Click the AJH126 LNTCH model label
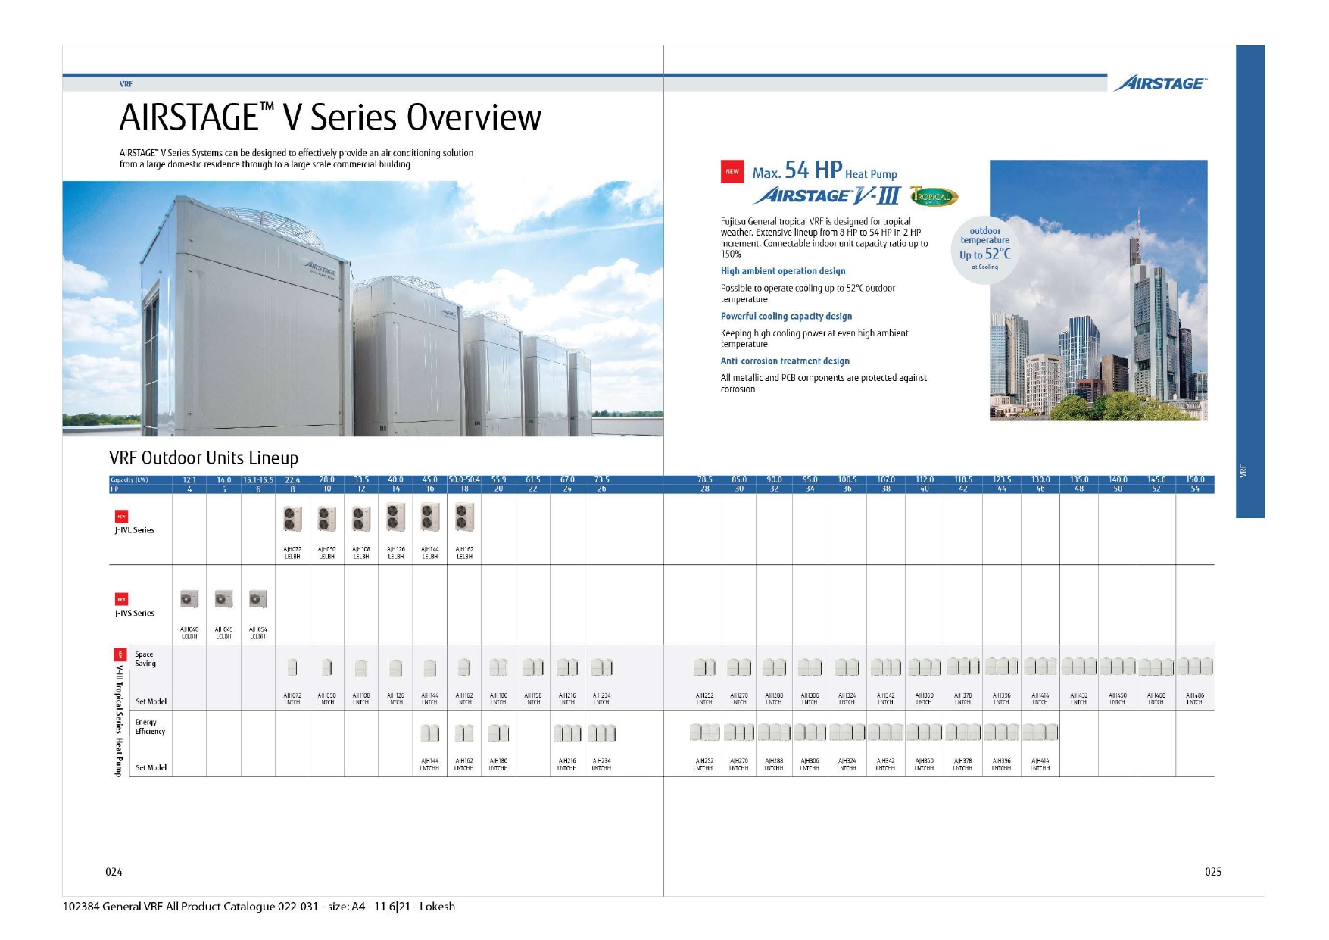The height and width of the screenshot is (940, 1329). (x=395, y=698)
